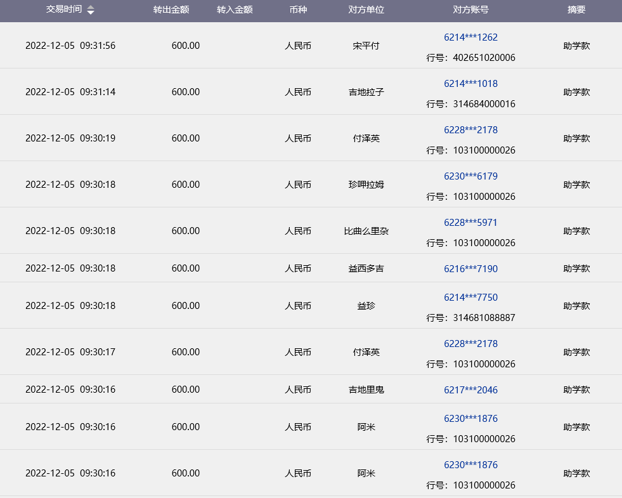Image resolution: width=622 pixels, height=498 pixels.
Task: Click the payee name 珍呷拉姆
Action: pyautogui.click(x=366, y=185)
